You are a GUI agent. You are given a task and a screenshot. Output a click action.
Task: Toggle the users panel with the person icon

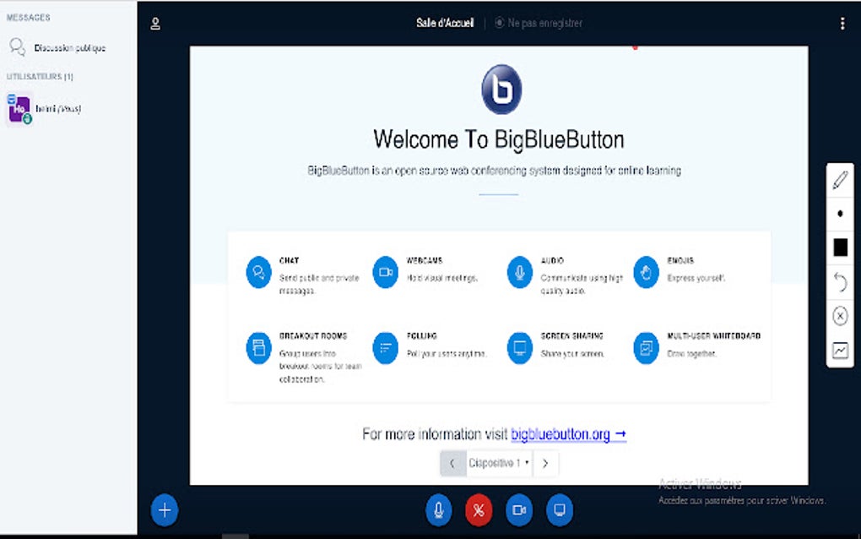click(154, 23)
